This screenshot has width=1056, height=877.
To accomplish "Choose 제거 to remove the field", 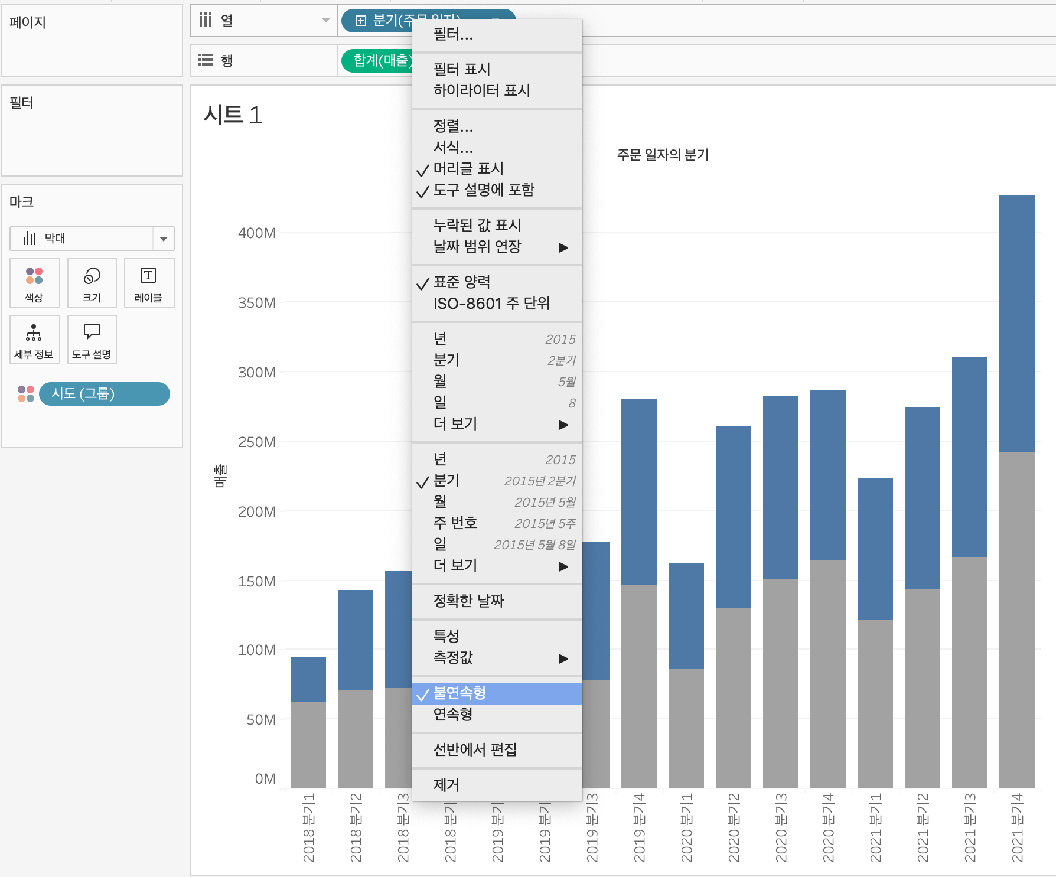I will (497, 785).
